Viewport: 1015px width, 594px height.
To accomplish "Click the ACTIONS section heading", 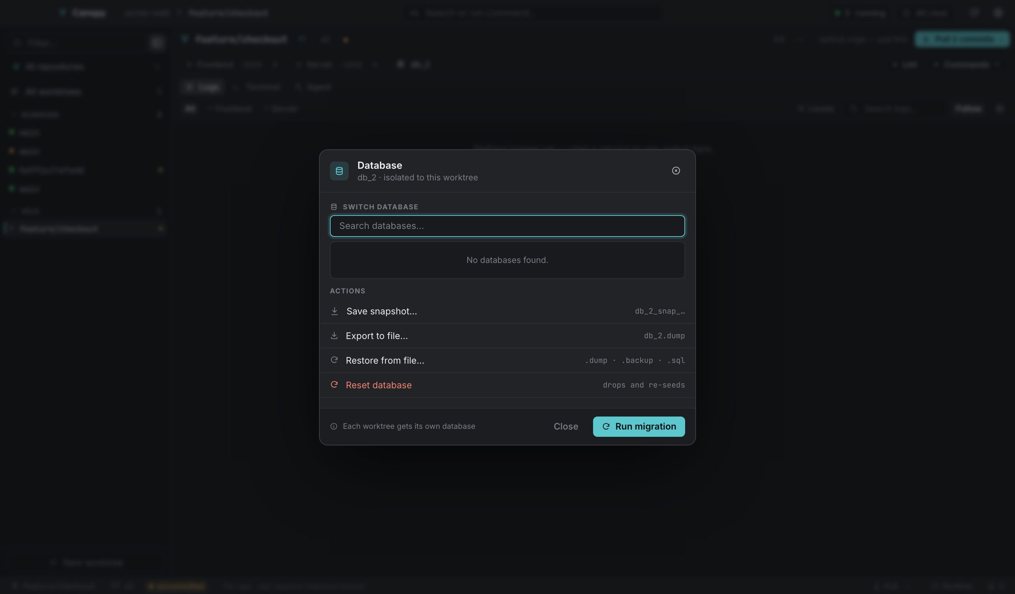I will coord(348,291).
